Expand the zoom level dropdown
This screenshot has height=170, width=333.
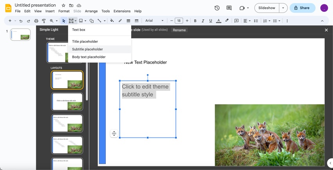(x=57, y=21)
